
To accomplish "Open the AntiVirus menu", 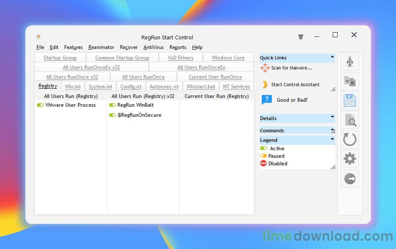I will (x=153, y=47).
